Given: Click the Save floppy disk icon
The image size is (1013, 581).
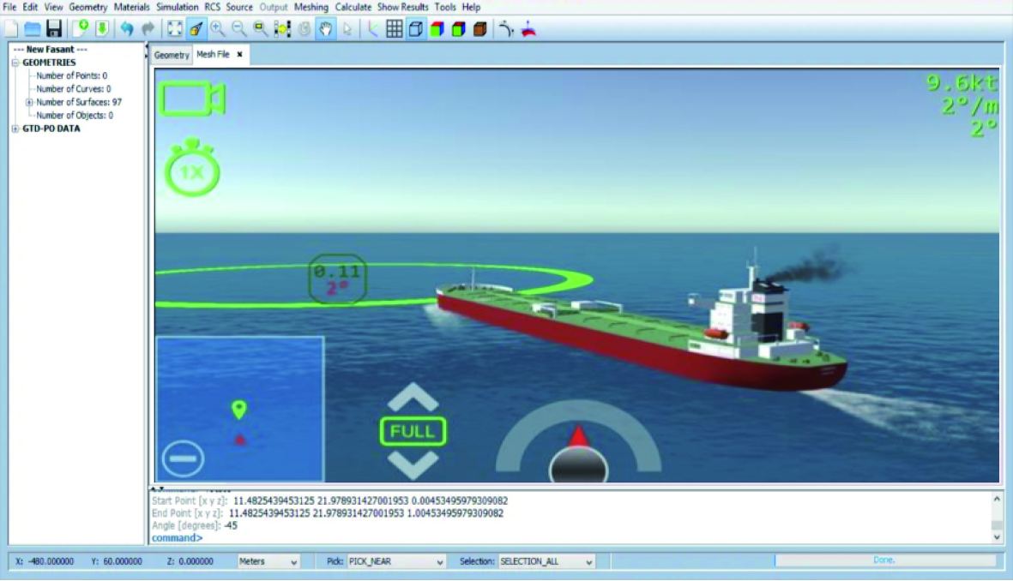Looking at the screenshot, I should 53,28.
